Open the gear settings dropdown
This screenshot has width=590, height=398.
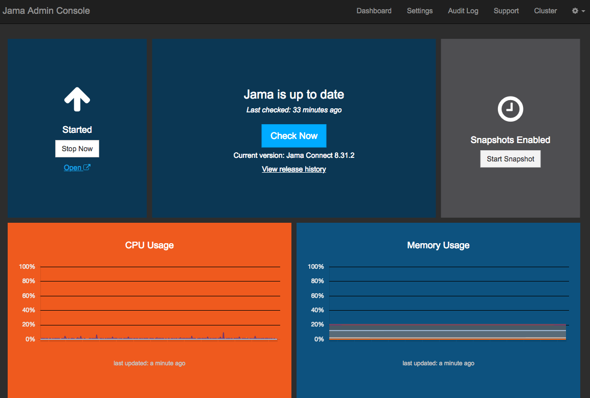coord(578,11)
